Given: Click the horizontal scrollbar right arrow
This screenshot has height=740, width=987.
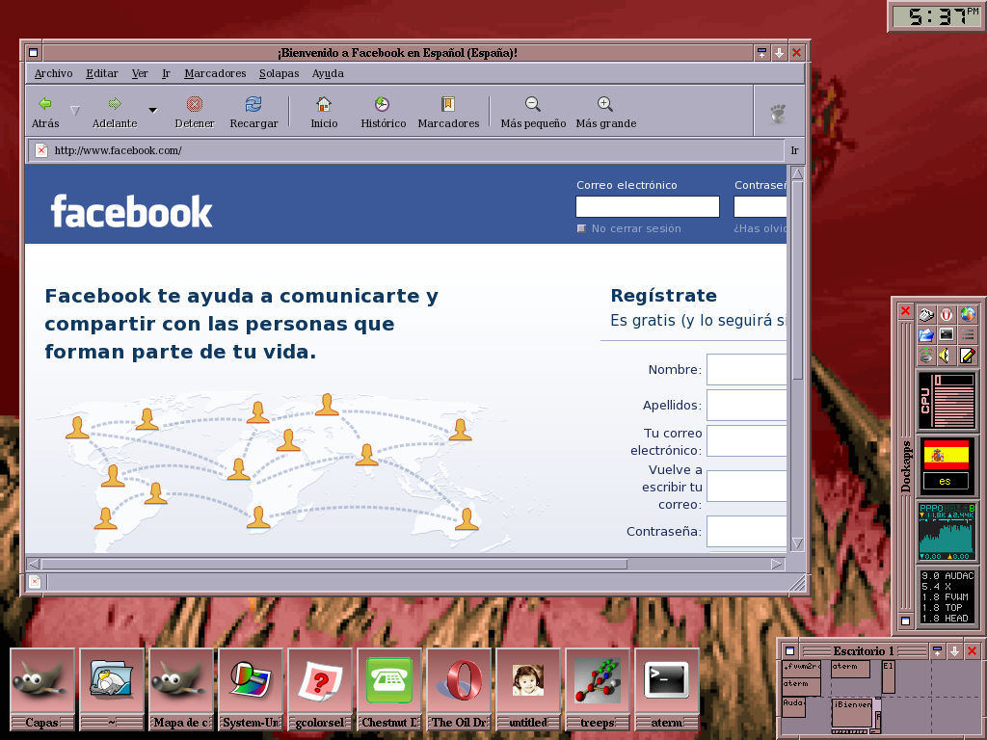Looking at the screenshot, I should [x=778, y=564].
